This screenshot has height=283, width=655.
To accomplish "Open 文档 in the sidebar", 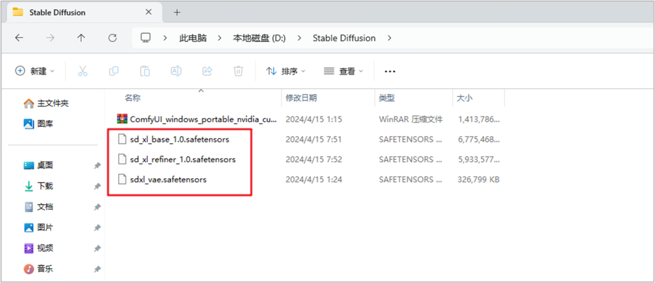I will click(x=38, y=207).
